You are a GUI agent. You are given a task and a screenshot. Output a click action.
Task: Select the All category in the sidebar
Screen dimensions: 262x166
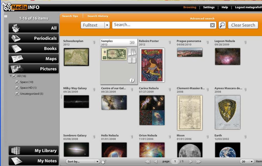34,28
